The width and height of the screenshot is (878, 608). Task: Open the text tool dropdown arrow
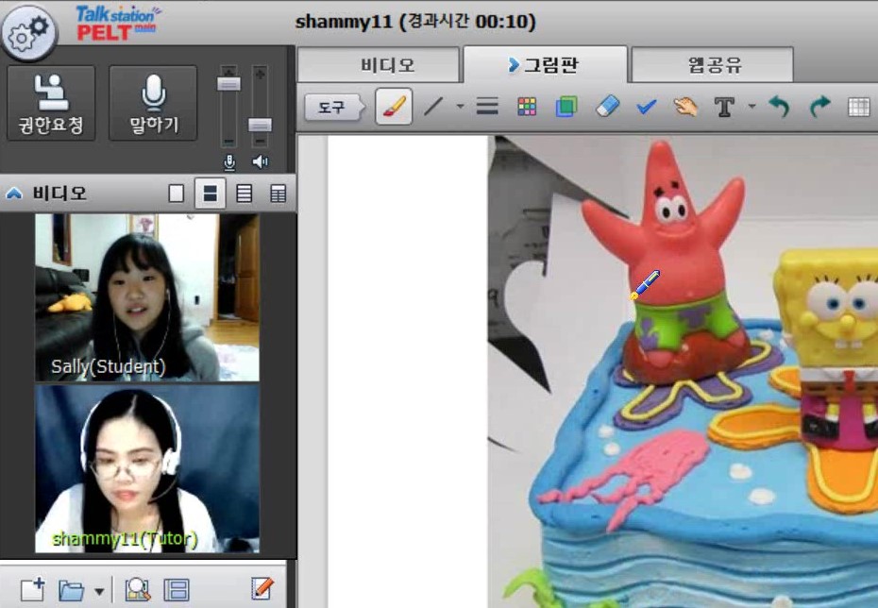tap(751, 107)
